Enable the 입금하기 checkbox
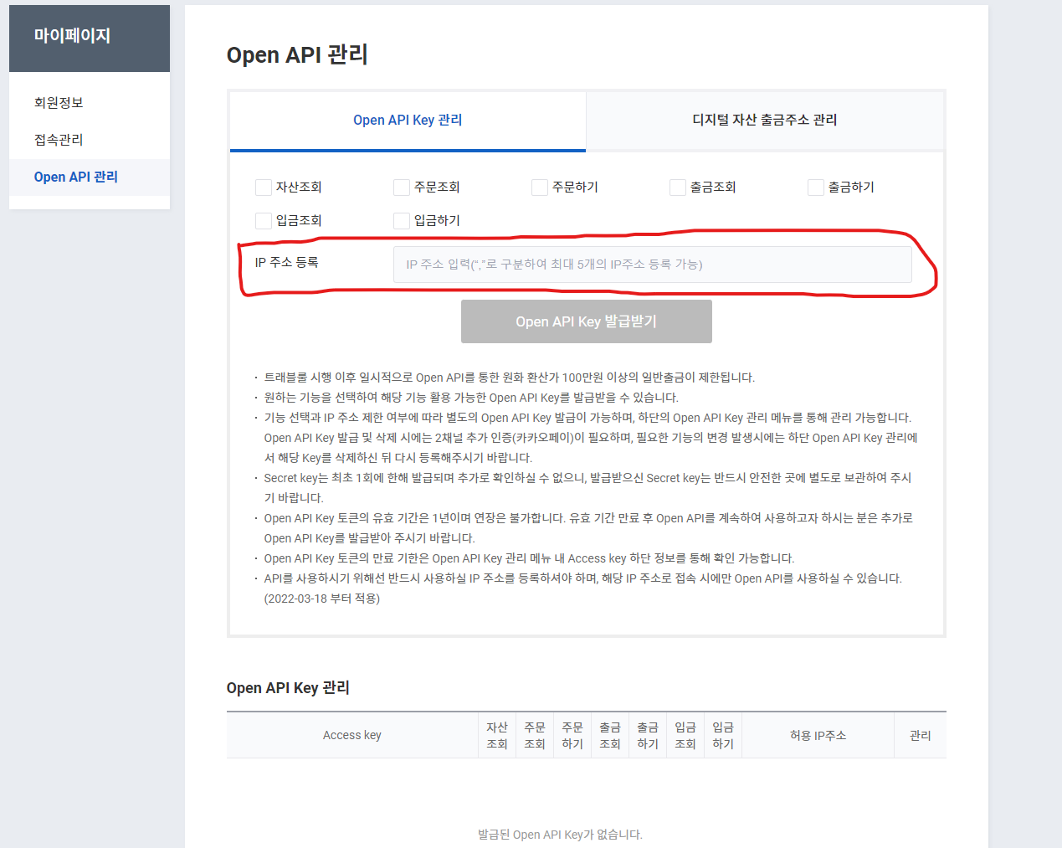This screenshot has height=848, width=1062. (x=402, y=221)
